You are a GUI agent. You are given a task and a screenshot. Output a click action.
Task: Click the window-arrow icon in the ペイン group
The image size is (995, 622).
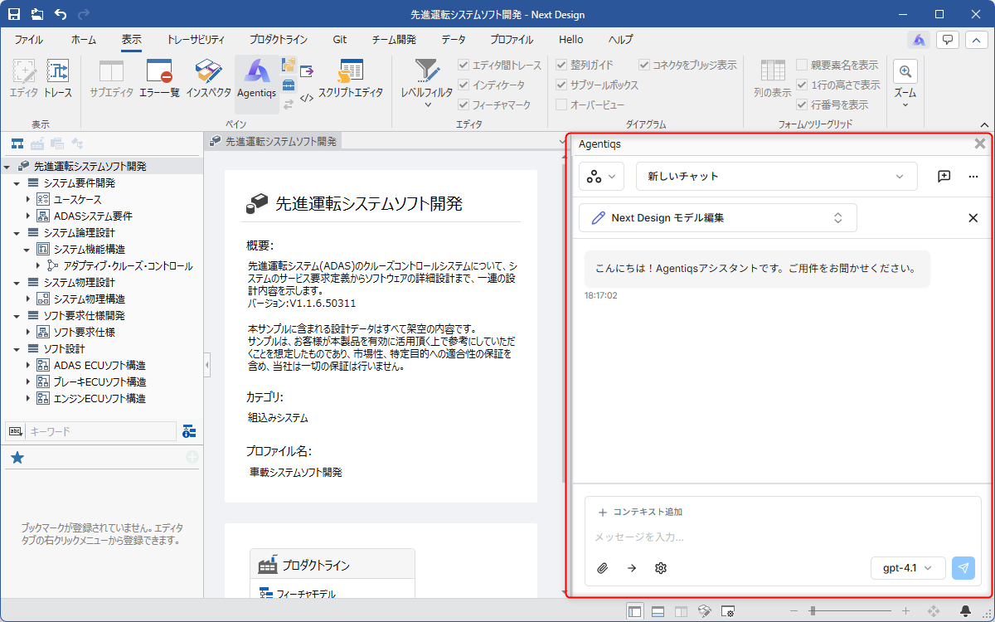(307, 70)
